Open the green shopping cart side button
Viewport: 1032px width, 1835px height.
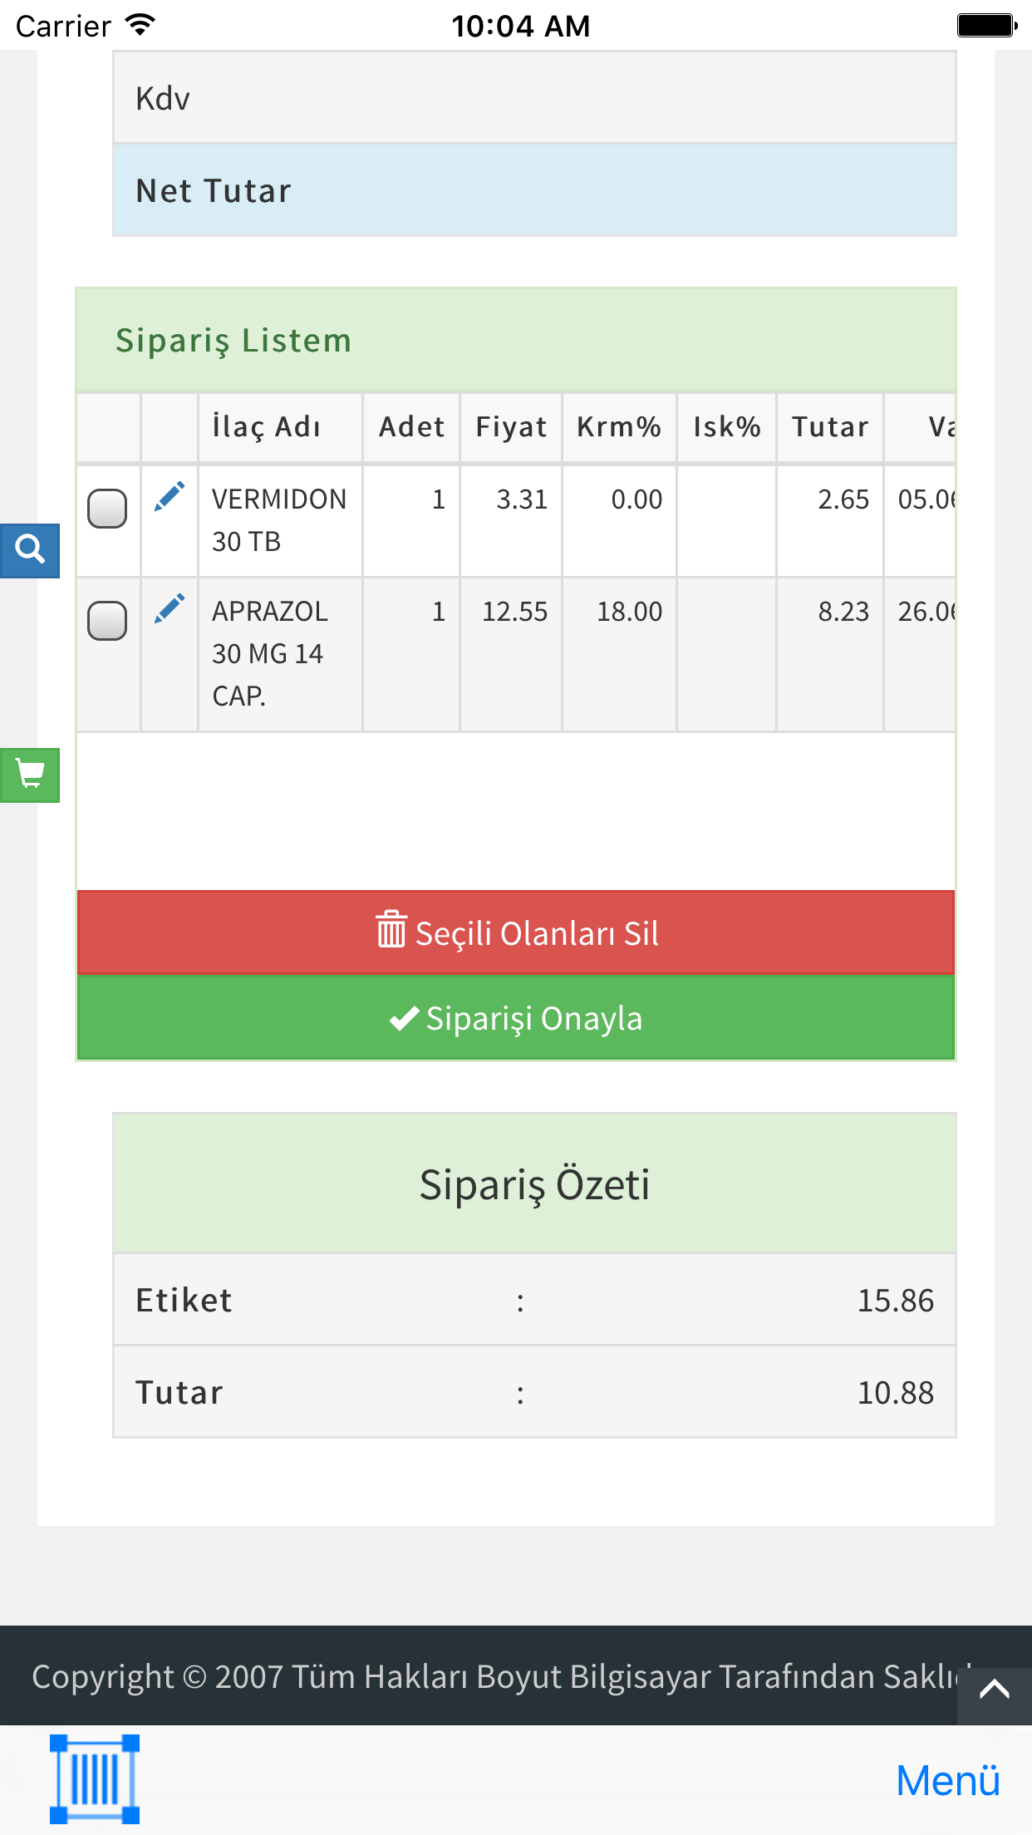click(30, 775)
